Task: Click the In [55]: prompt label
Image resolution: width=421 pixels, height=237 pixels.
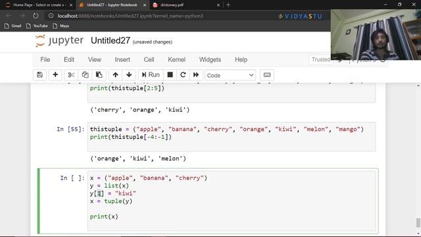Action: point(70,129)
